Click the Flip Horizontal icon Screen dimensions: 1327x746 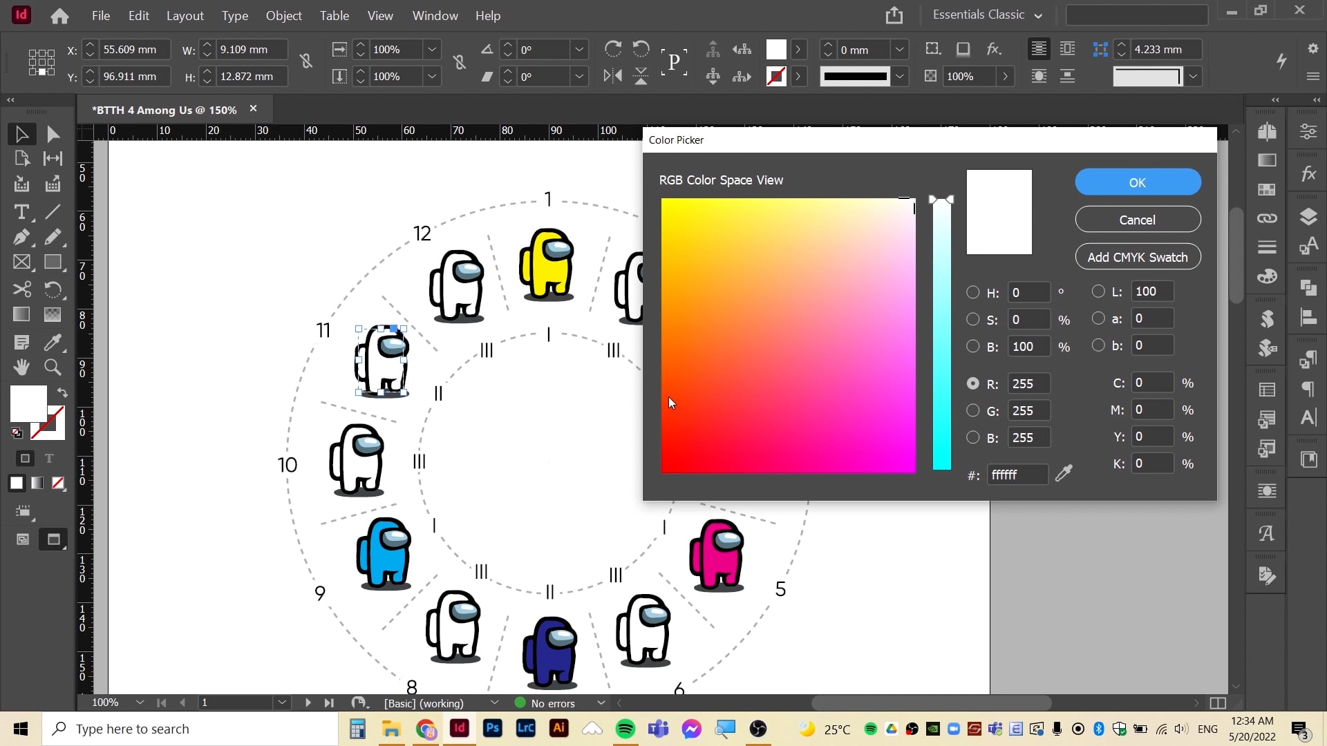click(612, 76)
